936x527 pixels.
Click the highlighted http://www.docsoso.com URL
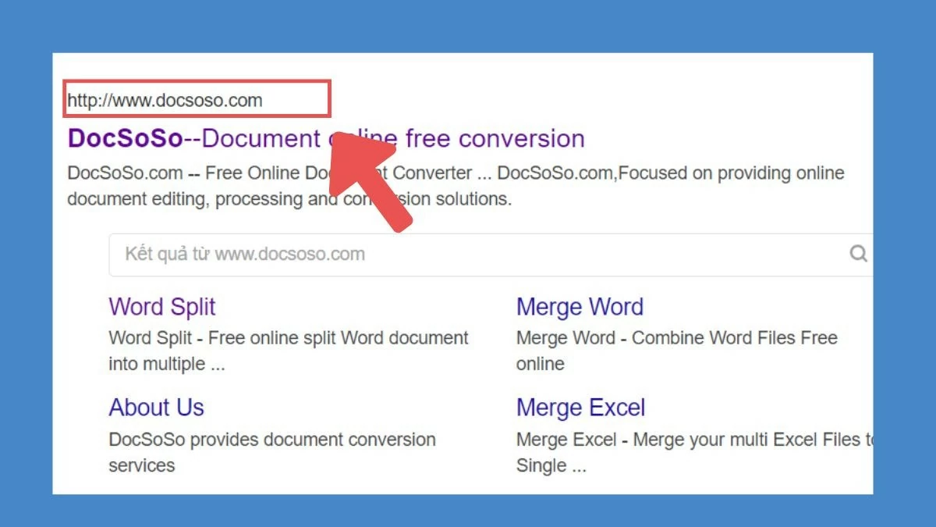[165, 99]
